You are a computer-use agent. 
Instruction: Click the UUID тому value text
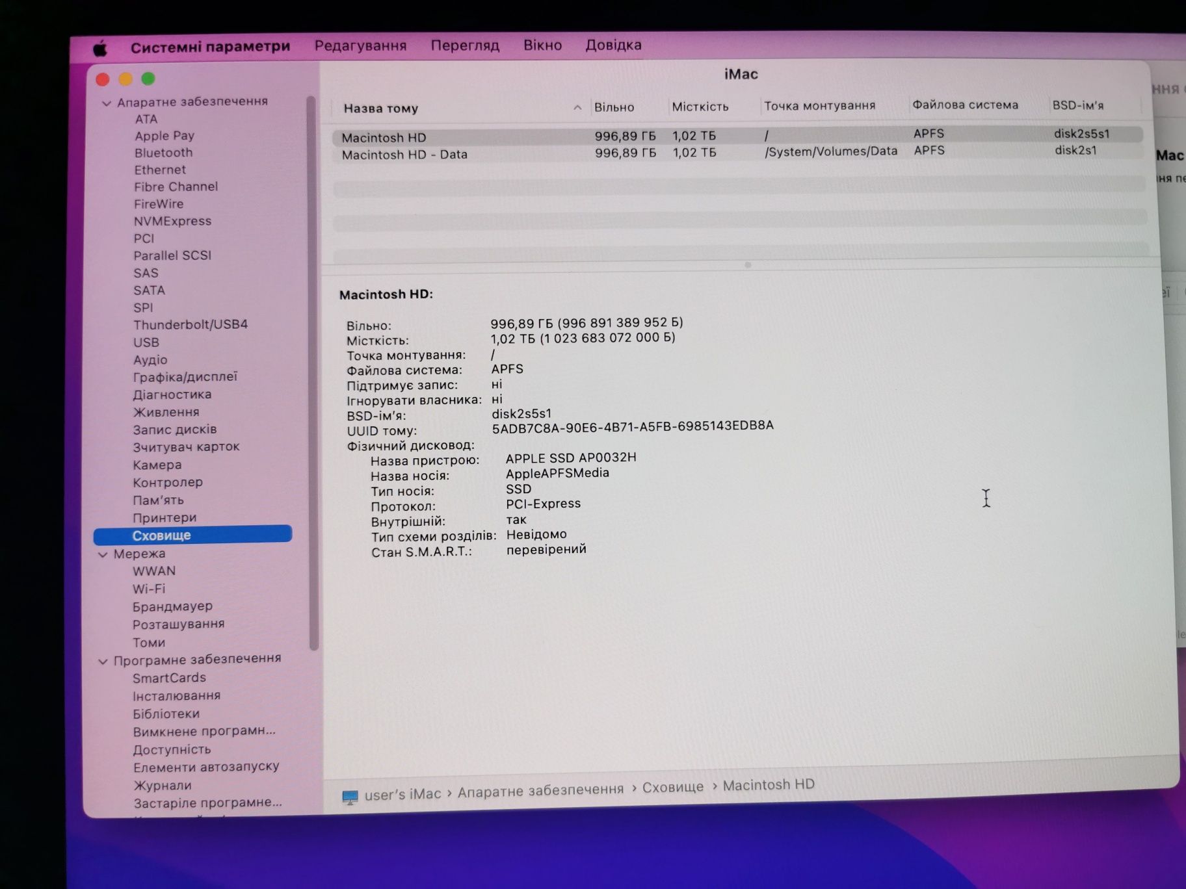coord(633,426)
